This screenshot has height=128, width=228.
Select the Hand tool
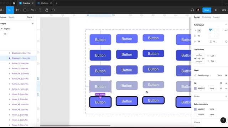[47, 10]
